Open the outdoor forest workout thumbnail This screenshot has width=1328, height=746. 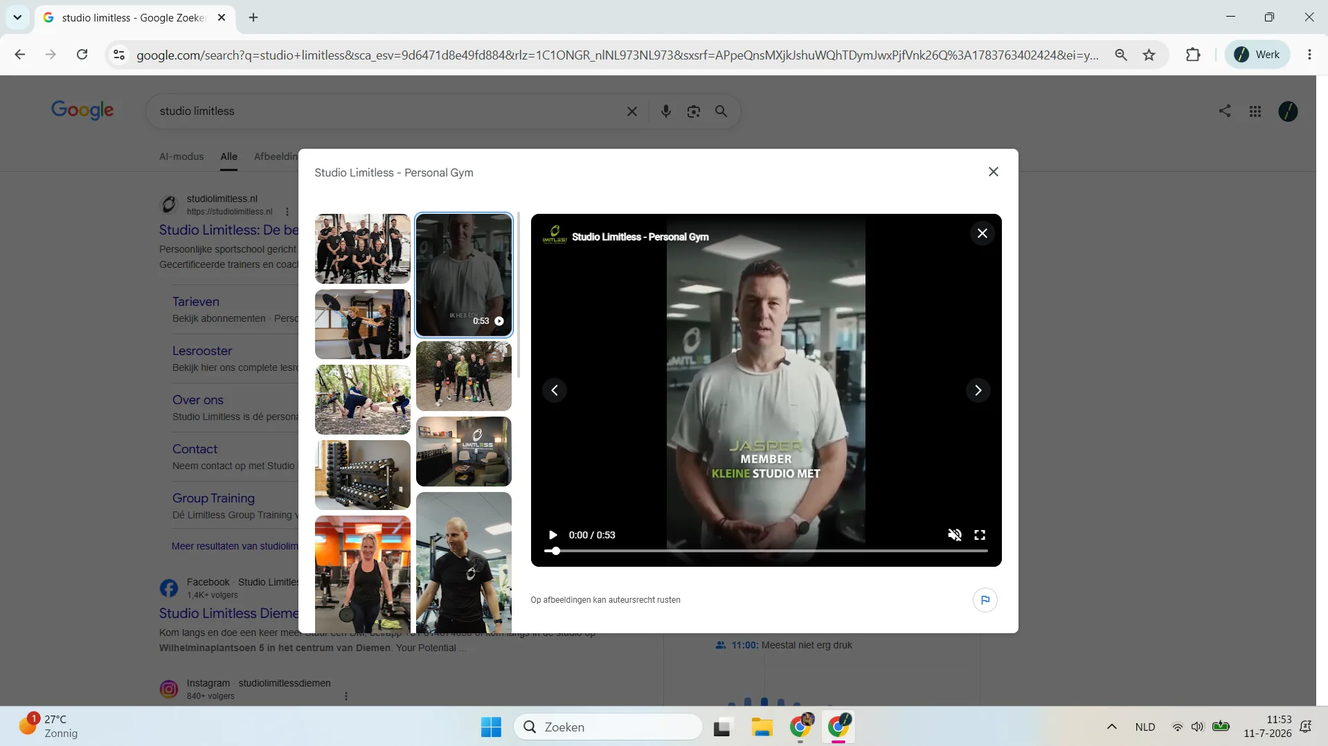click(x=363, y=399)
